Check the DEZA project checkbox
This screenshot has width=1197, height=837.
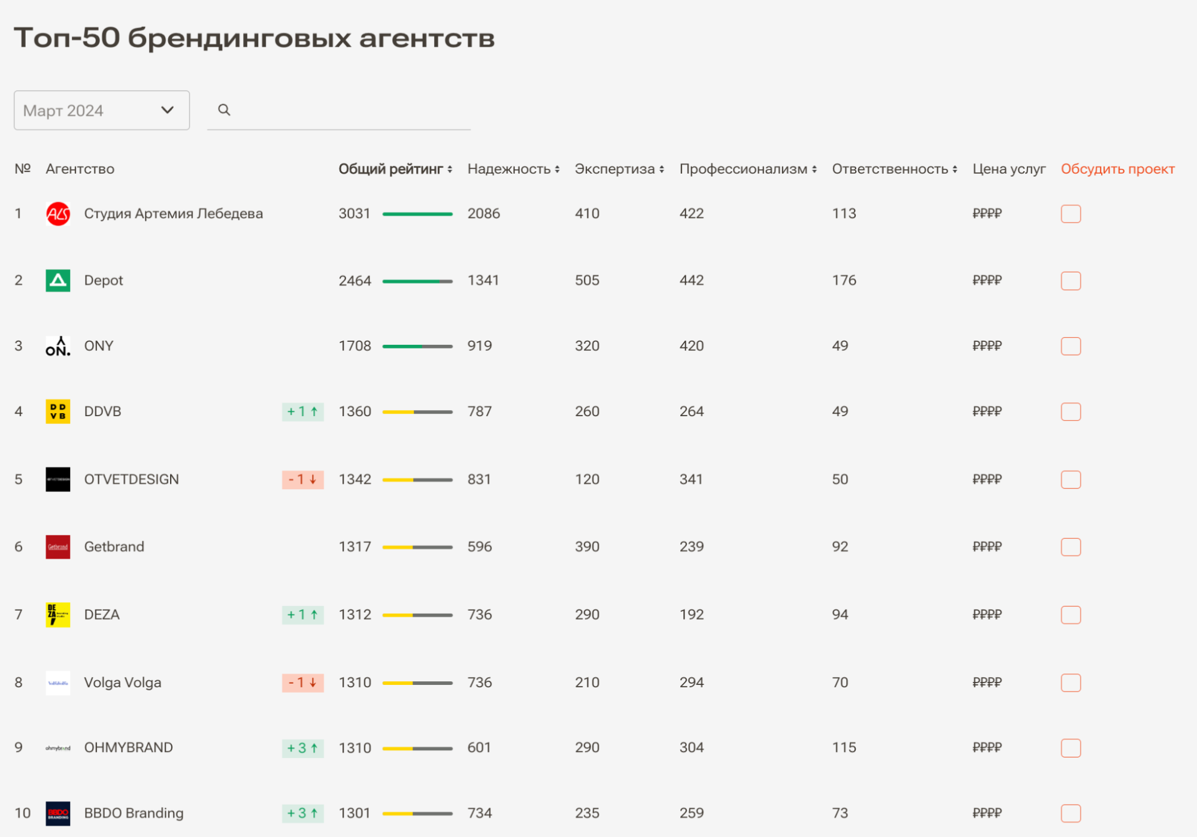coord(1071,615)
